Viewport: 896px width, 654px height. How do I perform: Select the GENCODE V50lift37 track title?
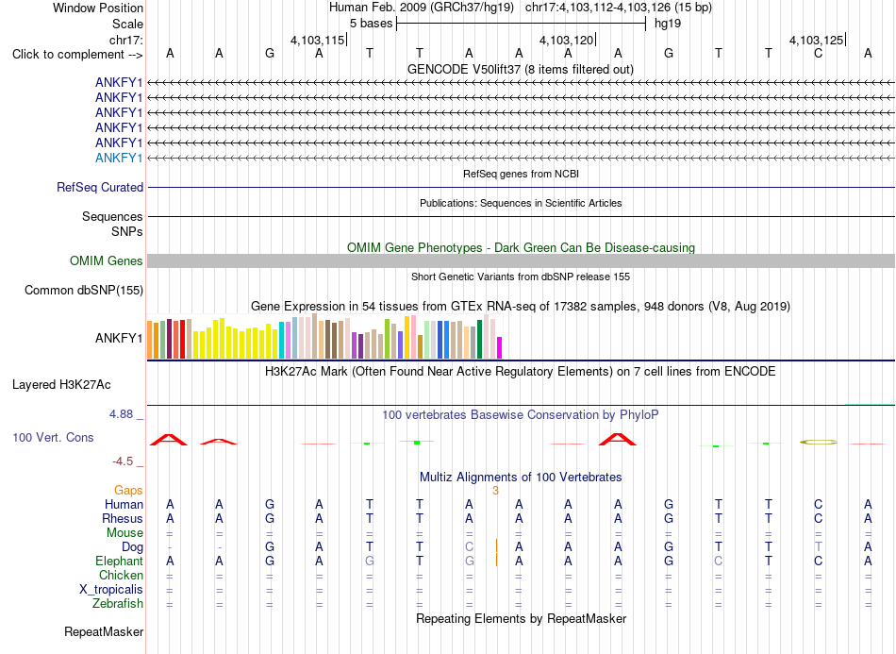(521, 69)
